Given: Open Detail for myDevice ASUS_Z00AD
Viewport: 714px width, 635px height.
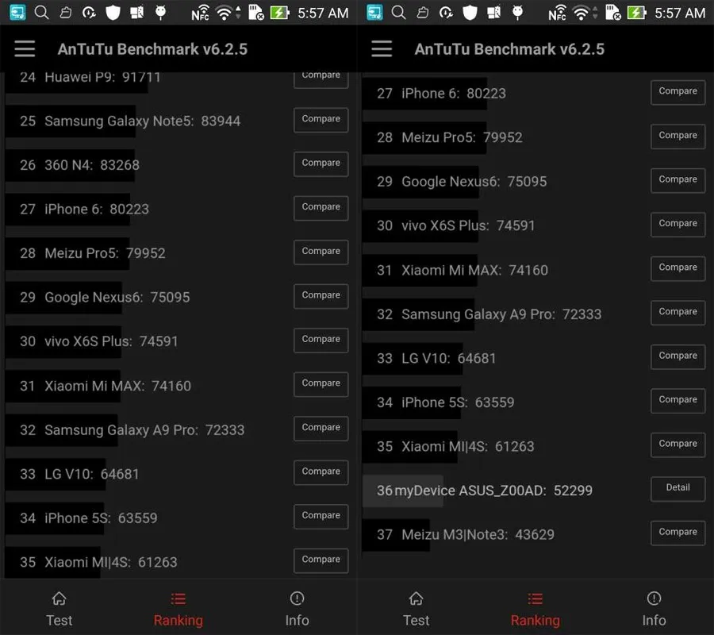Looking at the screenshot, I should click(678, 489).
